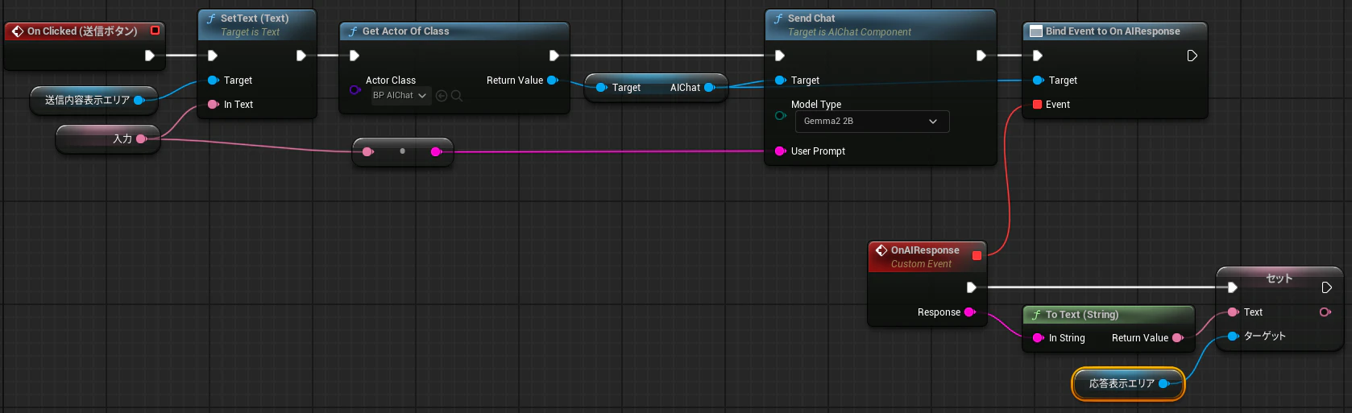Click the pink input pin of the conversion node
This screenshot has width=1352, height=413.
[368, 151]
